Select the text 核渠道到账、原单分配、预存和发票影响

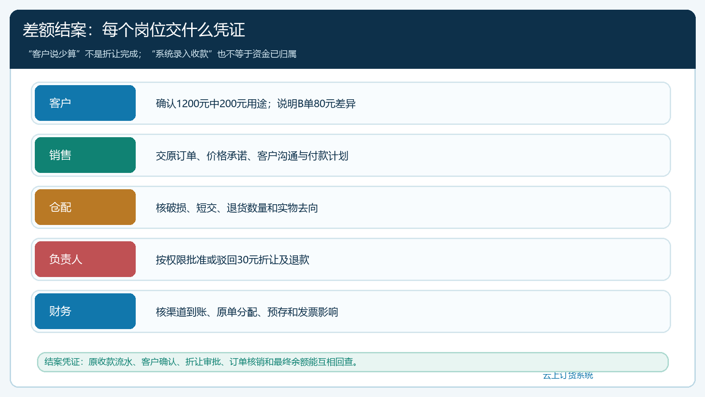pyautogui.click(x=247, y=312)
